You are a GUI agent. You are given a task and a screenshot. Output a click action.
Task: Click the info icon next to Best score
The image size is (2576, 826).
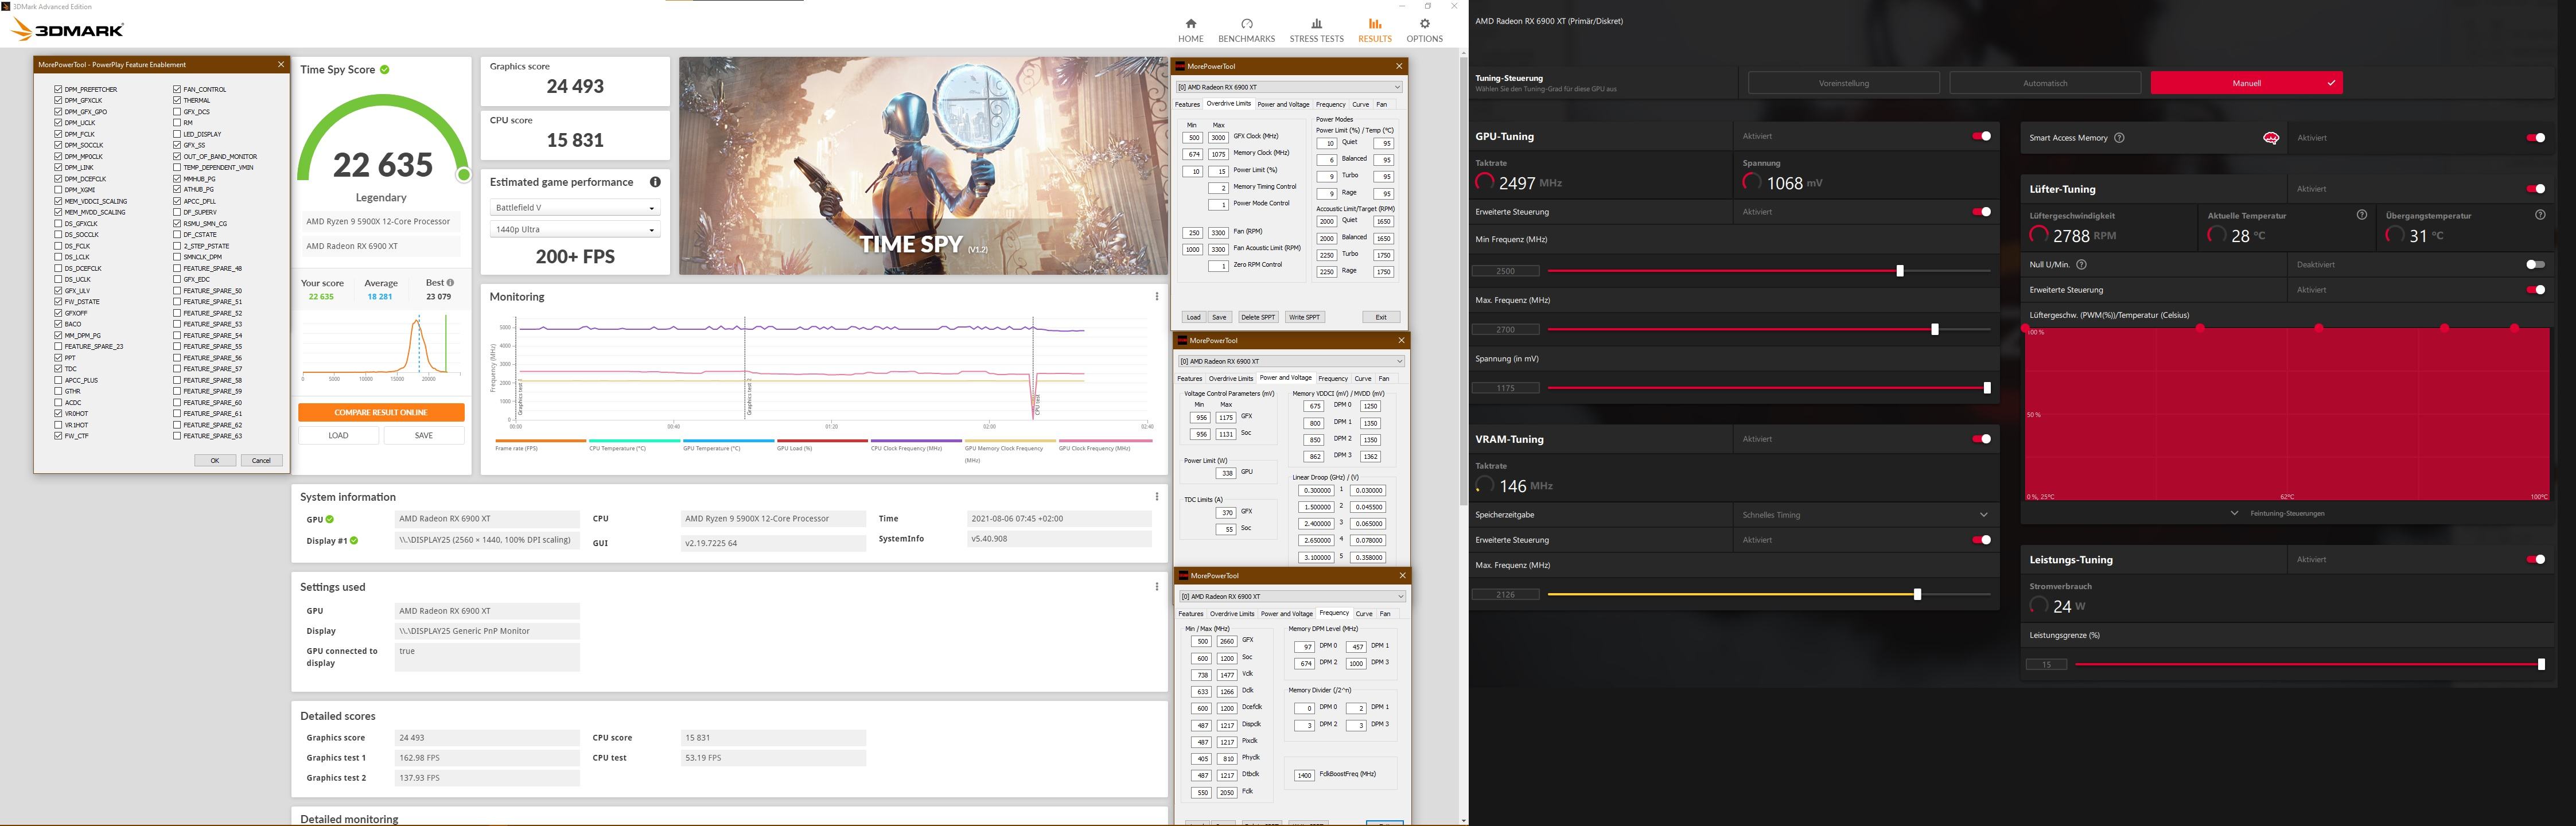tap(450, 283)
